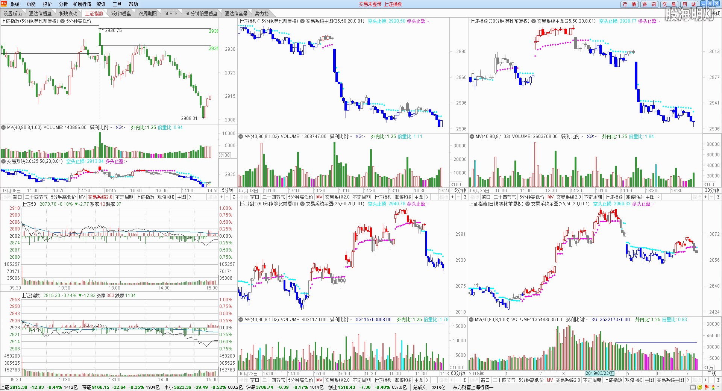Click the list window icon in status bar
Image resolution: width=722 pixels, height=391 pixels.
pos(693,387)
